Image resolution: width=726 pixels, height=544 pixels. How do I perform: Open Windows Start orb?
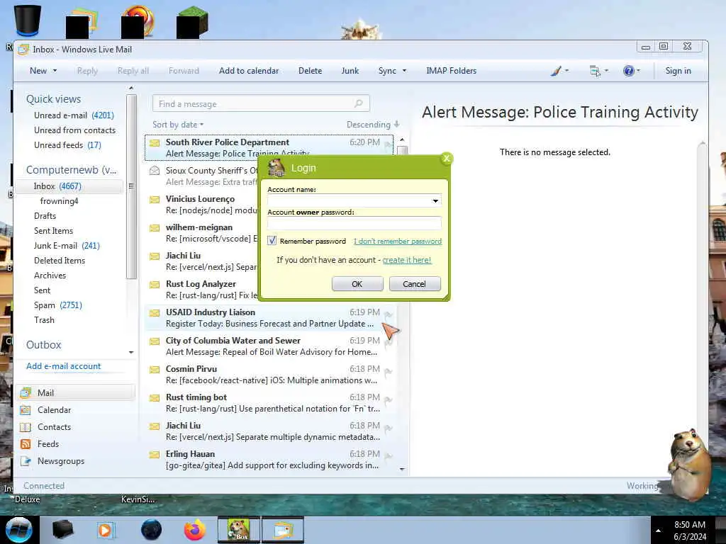click(18, 530)
